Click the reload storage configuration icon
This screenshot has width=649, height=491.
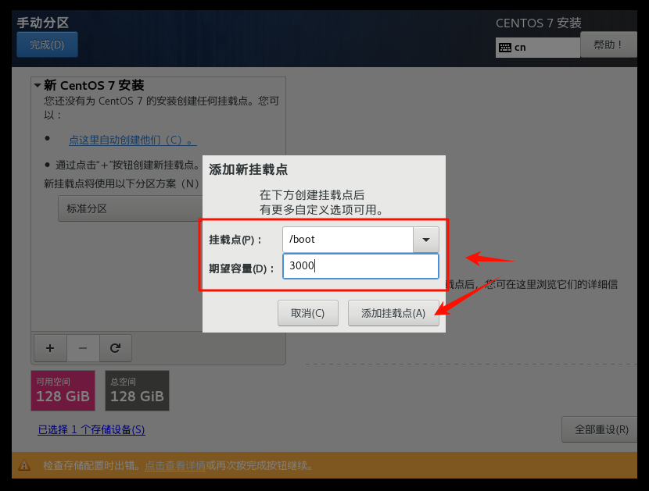pos(115,348)
